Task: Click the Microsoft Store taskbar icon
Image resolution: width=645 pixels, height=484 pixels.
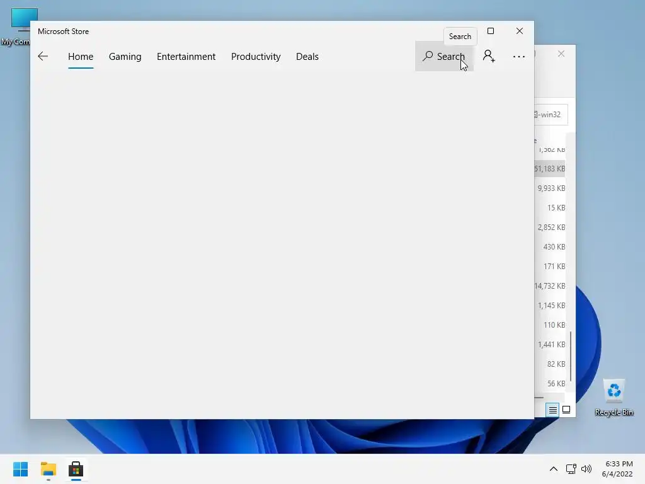Action: pos(76,469)
